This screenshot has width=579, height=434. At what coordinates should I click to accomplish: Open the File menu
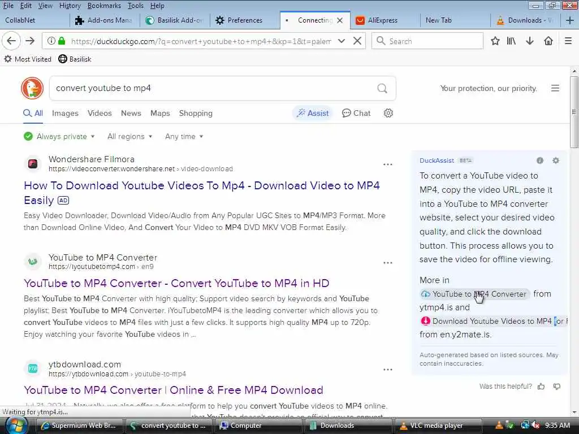coord(8,6)
